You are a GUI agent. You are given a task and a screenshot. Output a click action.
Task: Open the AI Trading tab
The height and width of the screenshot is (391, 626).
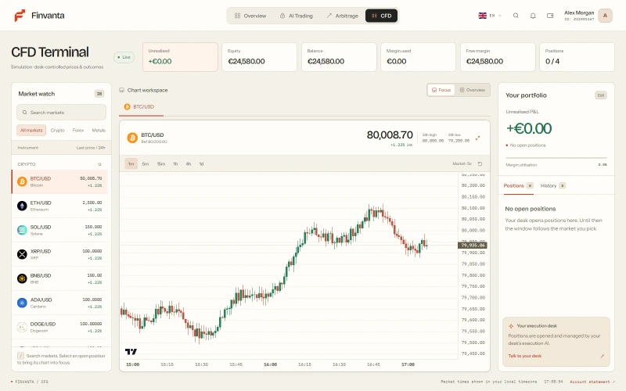[297, 16]
